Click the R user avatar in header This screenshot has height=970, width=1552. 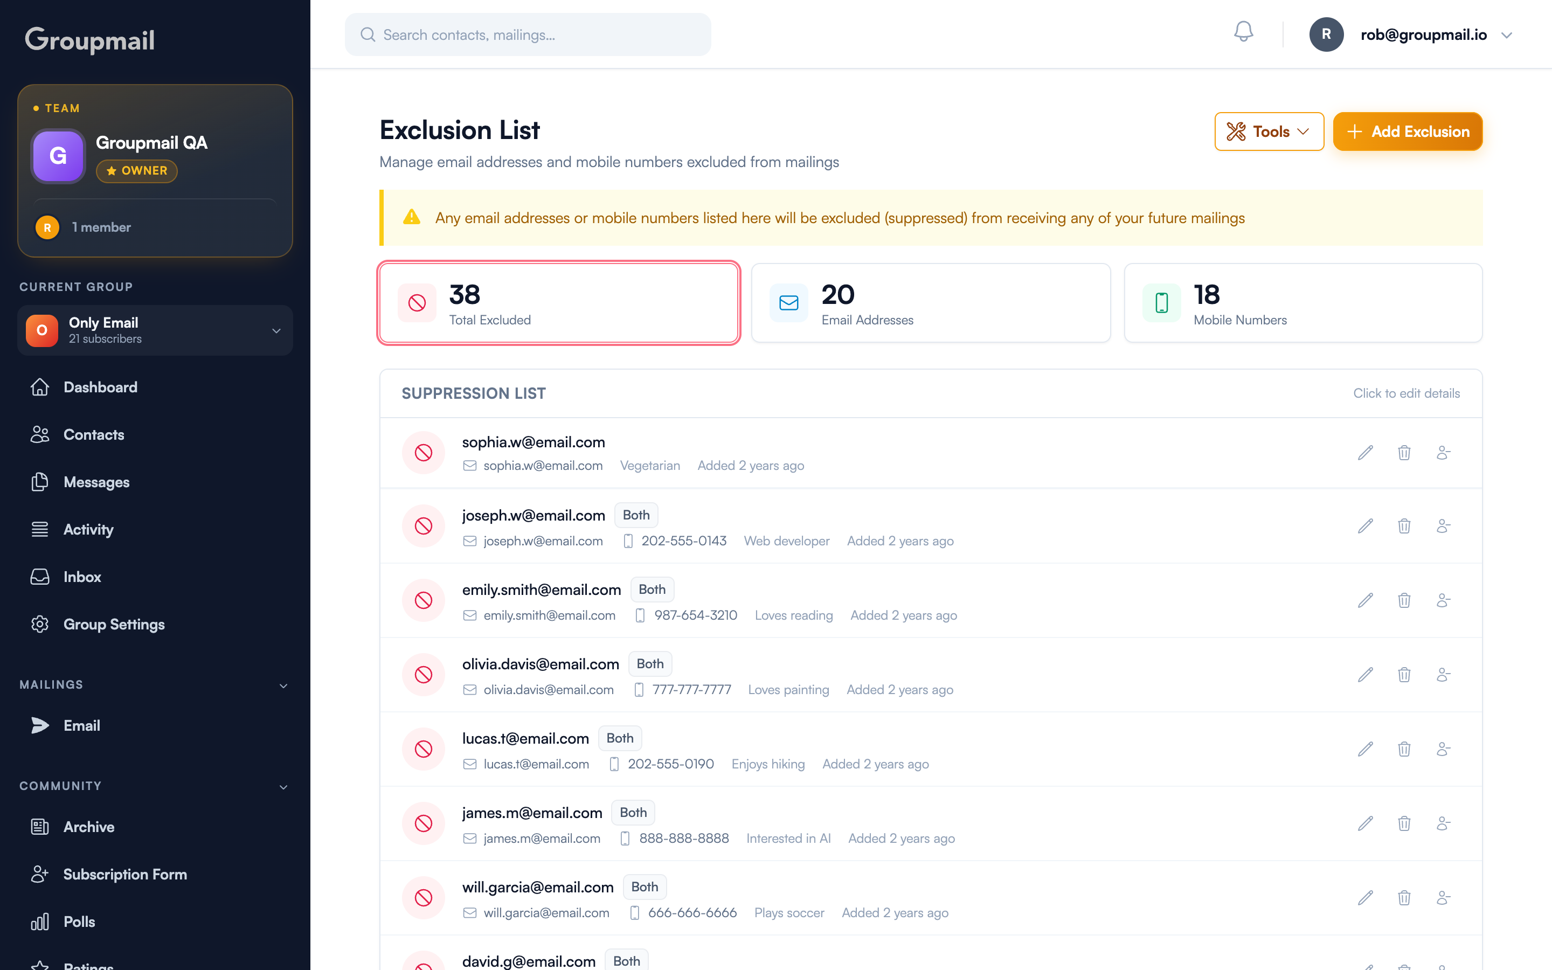[1326, 34]
